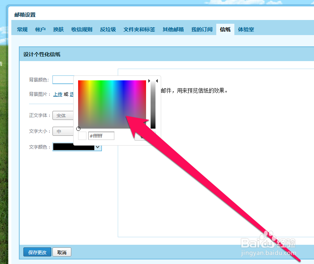314x264 pixels.
Task: Click the stationery preview text area
Action: pos(216,153)
